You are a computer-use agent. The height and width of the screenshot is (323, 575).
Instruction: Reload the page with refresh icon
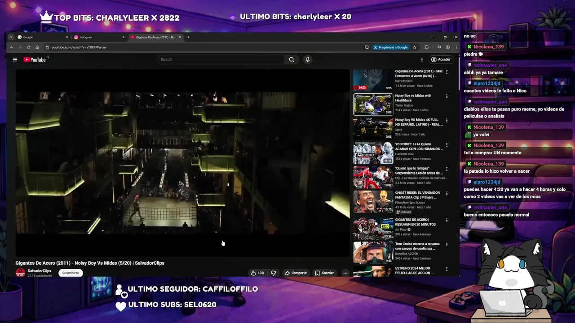click(29, 47)
